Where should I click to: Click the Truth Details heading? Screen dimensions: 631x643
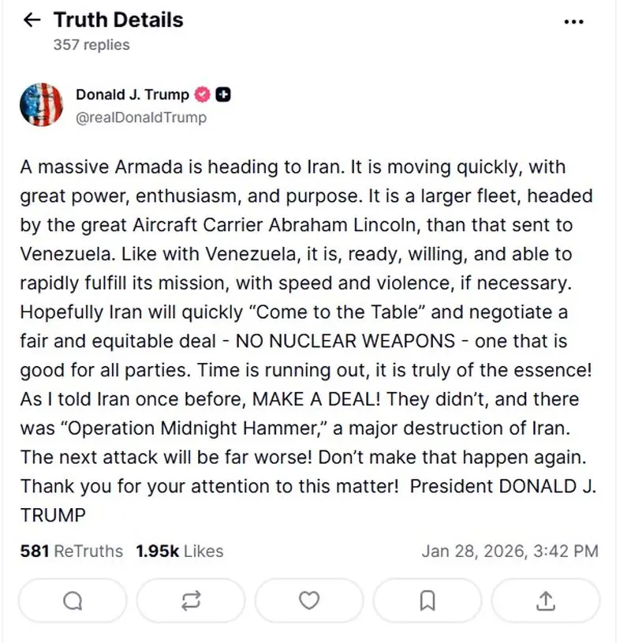point(118,21)
